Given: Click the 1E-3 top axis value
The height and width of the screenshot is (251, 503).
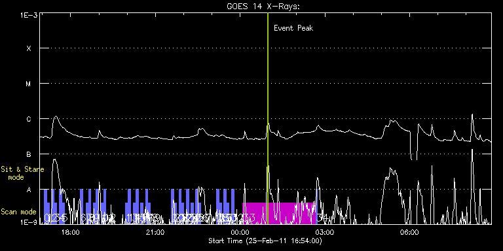Looking at the screenshot, I should [x=29, y=15].
